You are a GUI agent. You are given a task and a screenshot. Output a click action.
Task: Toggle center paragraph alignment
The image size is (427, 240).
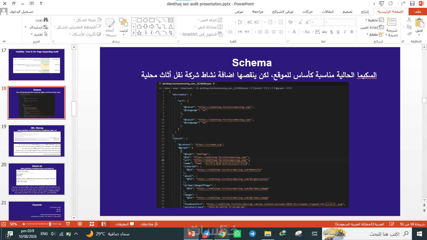(274, 32)
